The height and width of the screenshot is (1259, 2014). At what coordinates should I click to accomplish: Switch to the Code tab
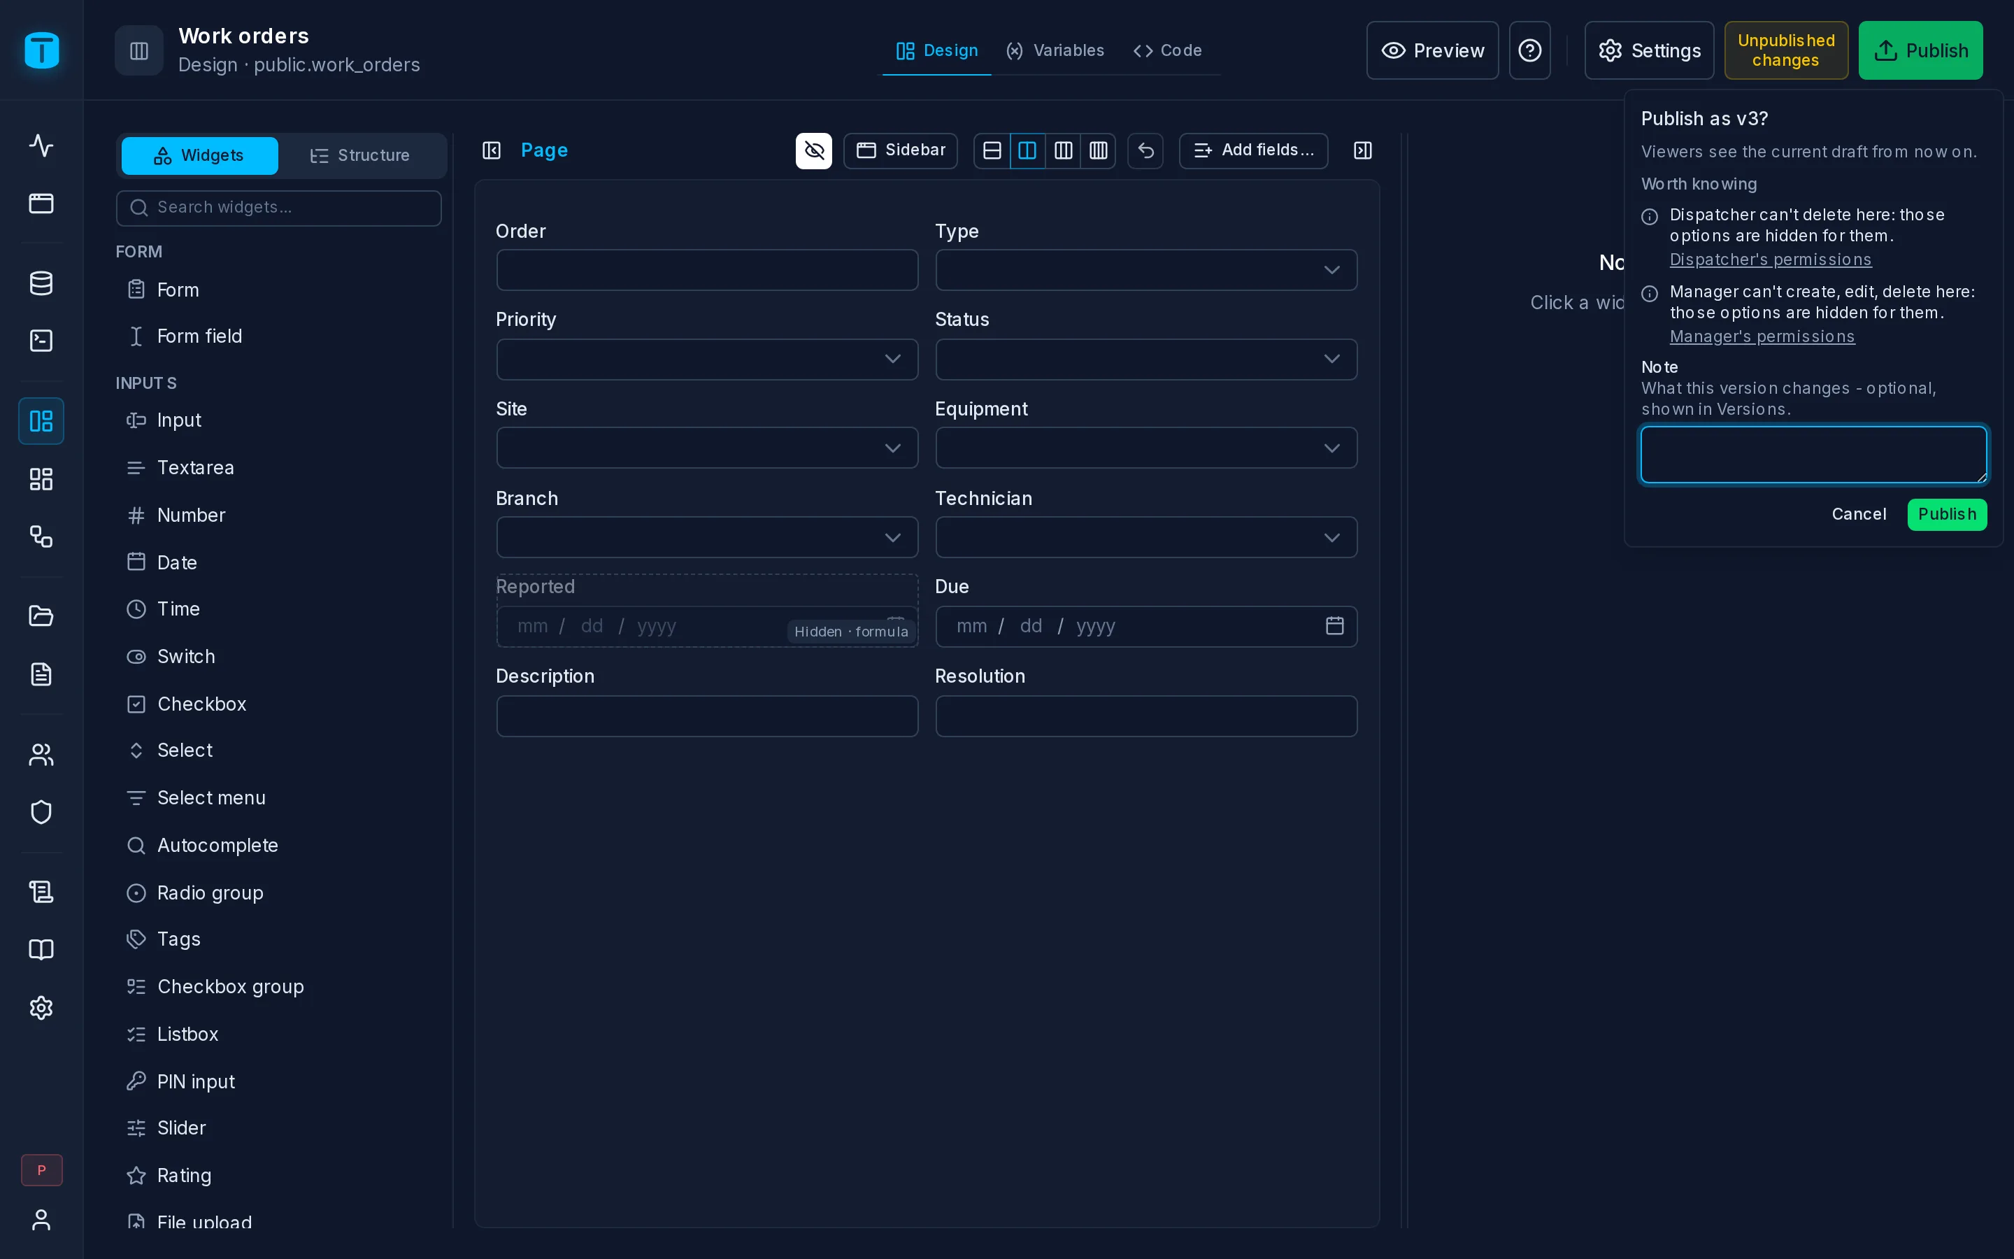[1168, 51]
